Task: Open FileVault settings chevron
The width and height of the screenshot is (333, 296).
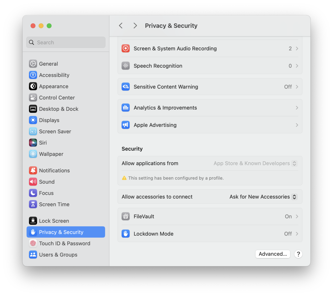Action: 297,216
